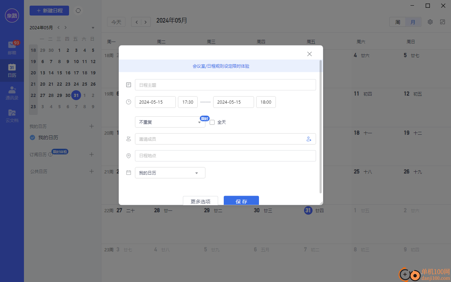Go to next month in mini calendar

[66, 27]
